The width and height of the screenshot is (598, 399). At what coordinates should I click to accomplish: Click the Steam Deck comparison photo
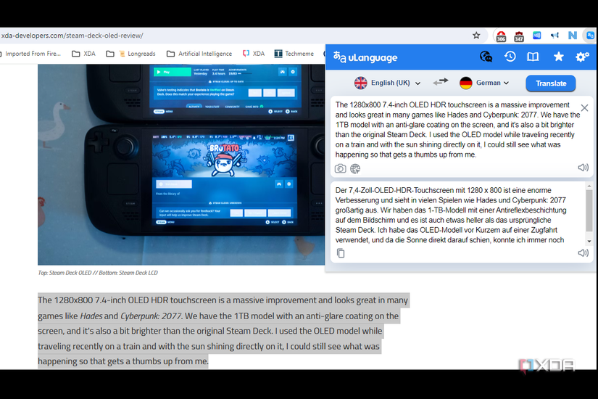(181, 165)
